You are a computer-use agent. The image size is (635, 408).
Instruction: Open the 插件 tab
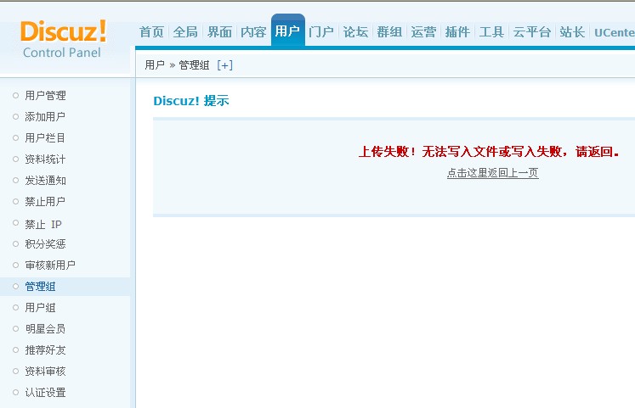coord(457,32)
